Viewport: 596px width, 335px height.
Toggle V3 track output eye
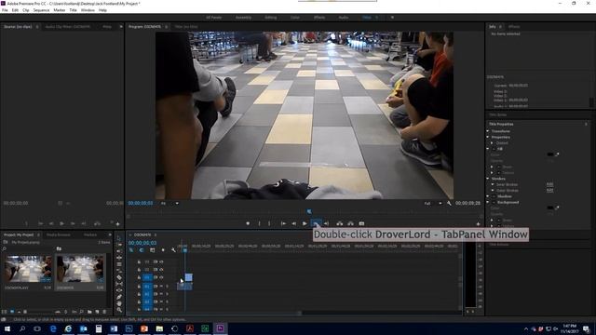[x=161, y=261]
